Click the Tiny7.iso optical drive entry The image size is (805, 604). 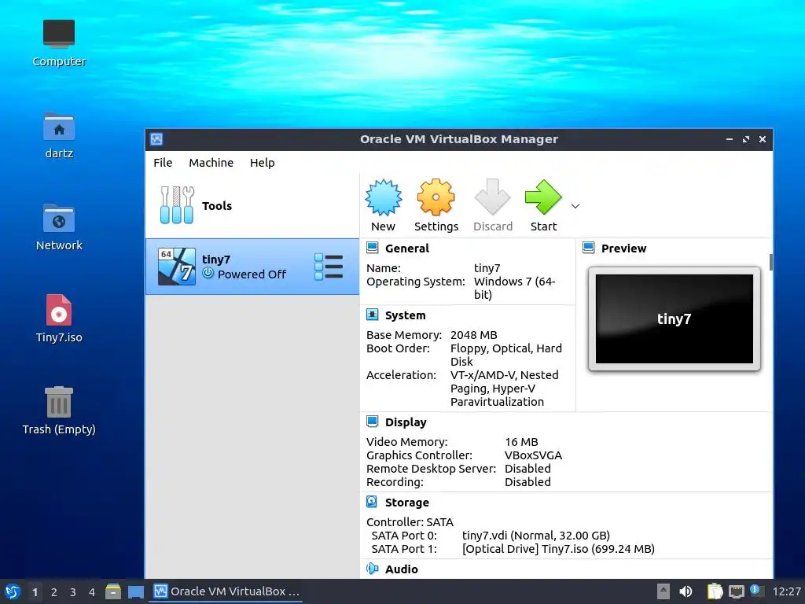coord(558,548)
